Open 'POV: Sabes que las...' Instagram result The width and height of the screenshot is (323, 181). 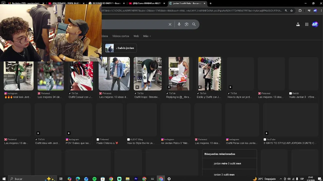(x=78, y=143)
